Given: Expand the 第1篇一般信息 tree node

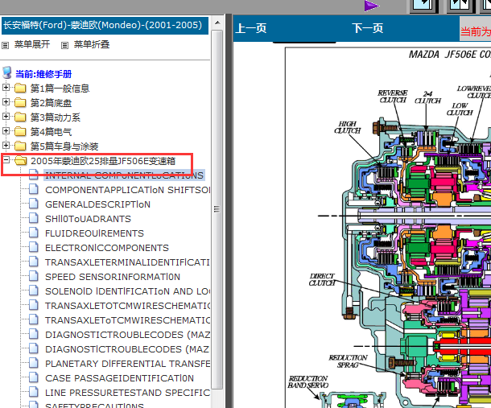Looking at the screenshot, I should click(6, 88).
